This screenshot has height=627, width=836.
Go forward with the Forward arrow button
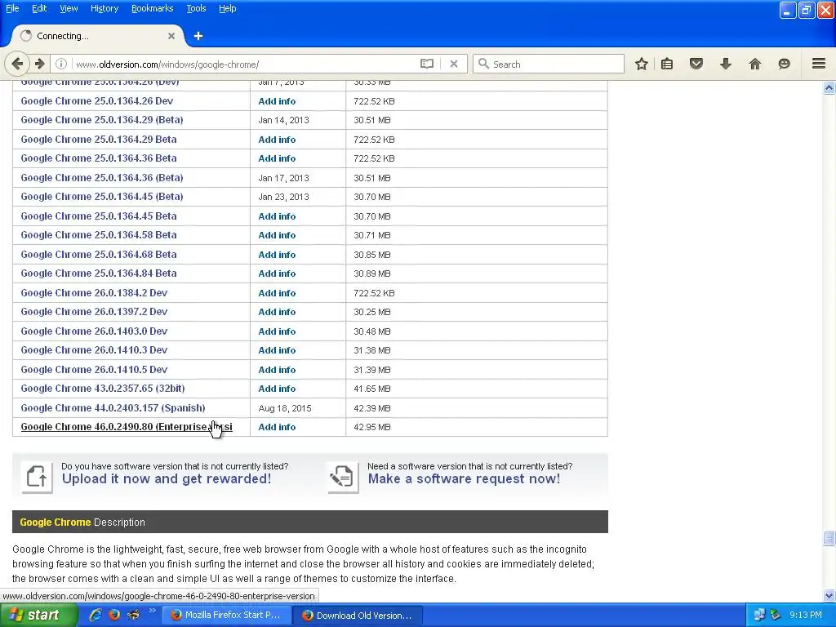40,64
